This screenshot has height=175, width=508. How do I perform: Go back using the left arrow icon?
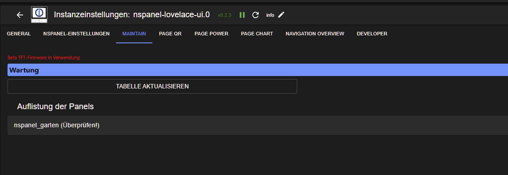click(x=20, y=15)
